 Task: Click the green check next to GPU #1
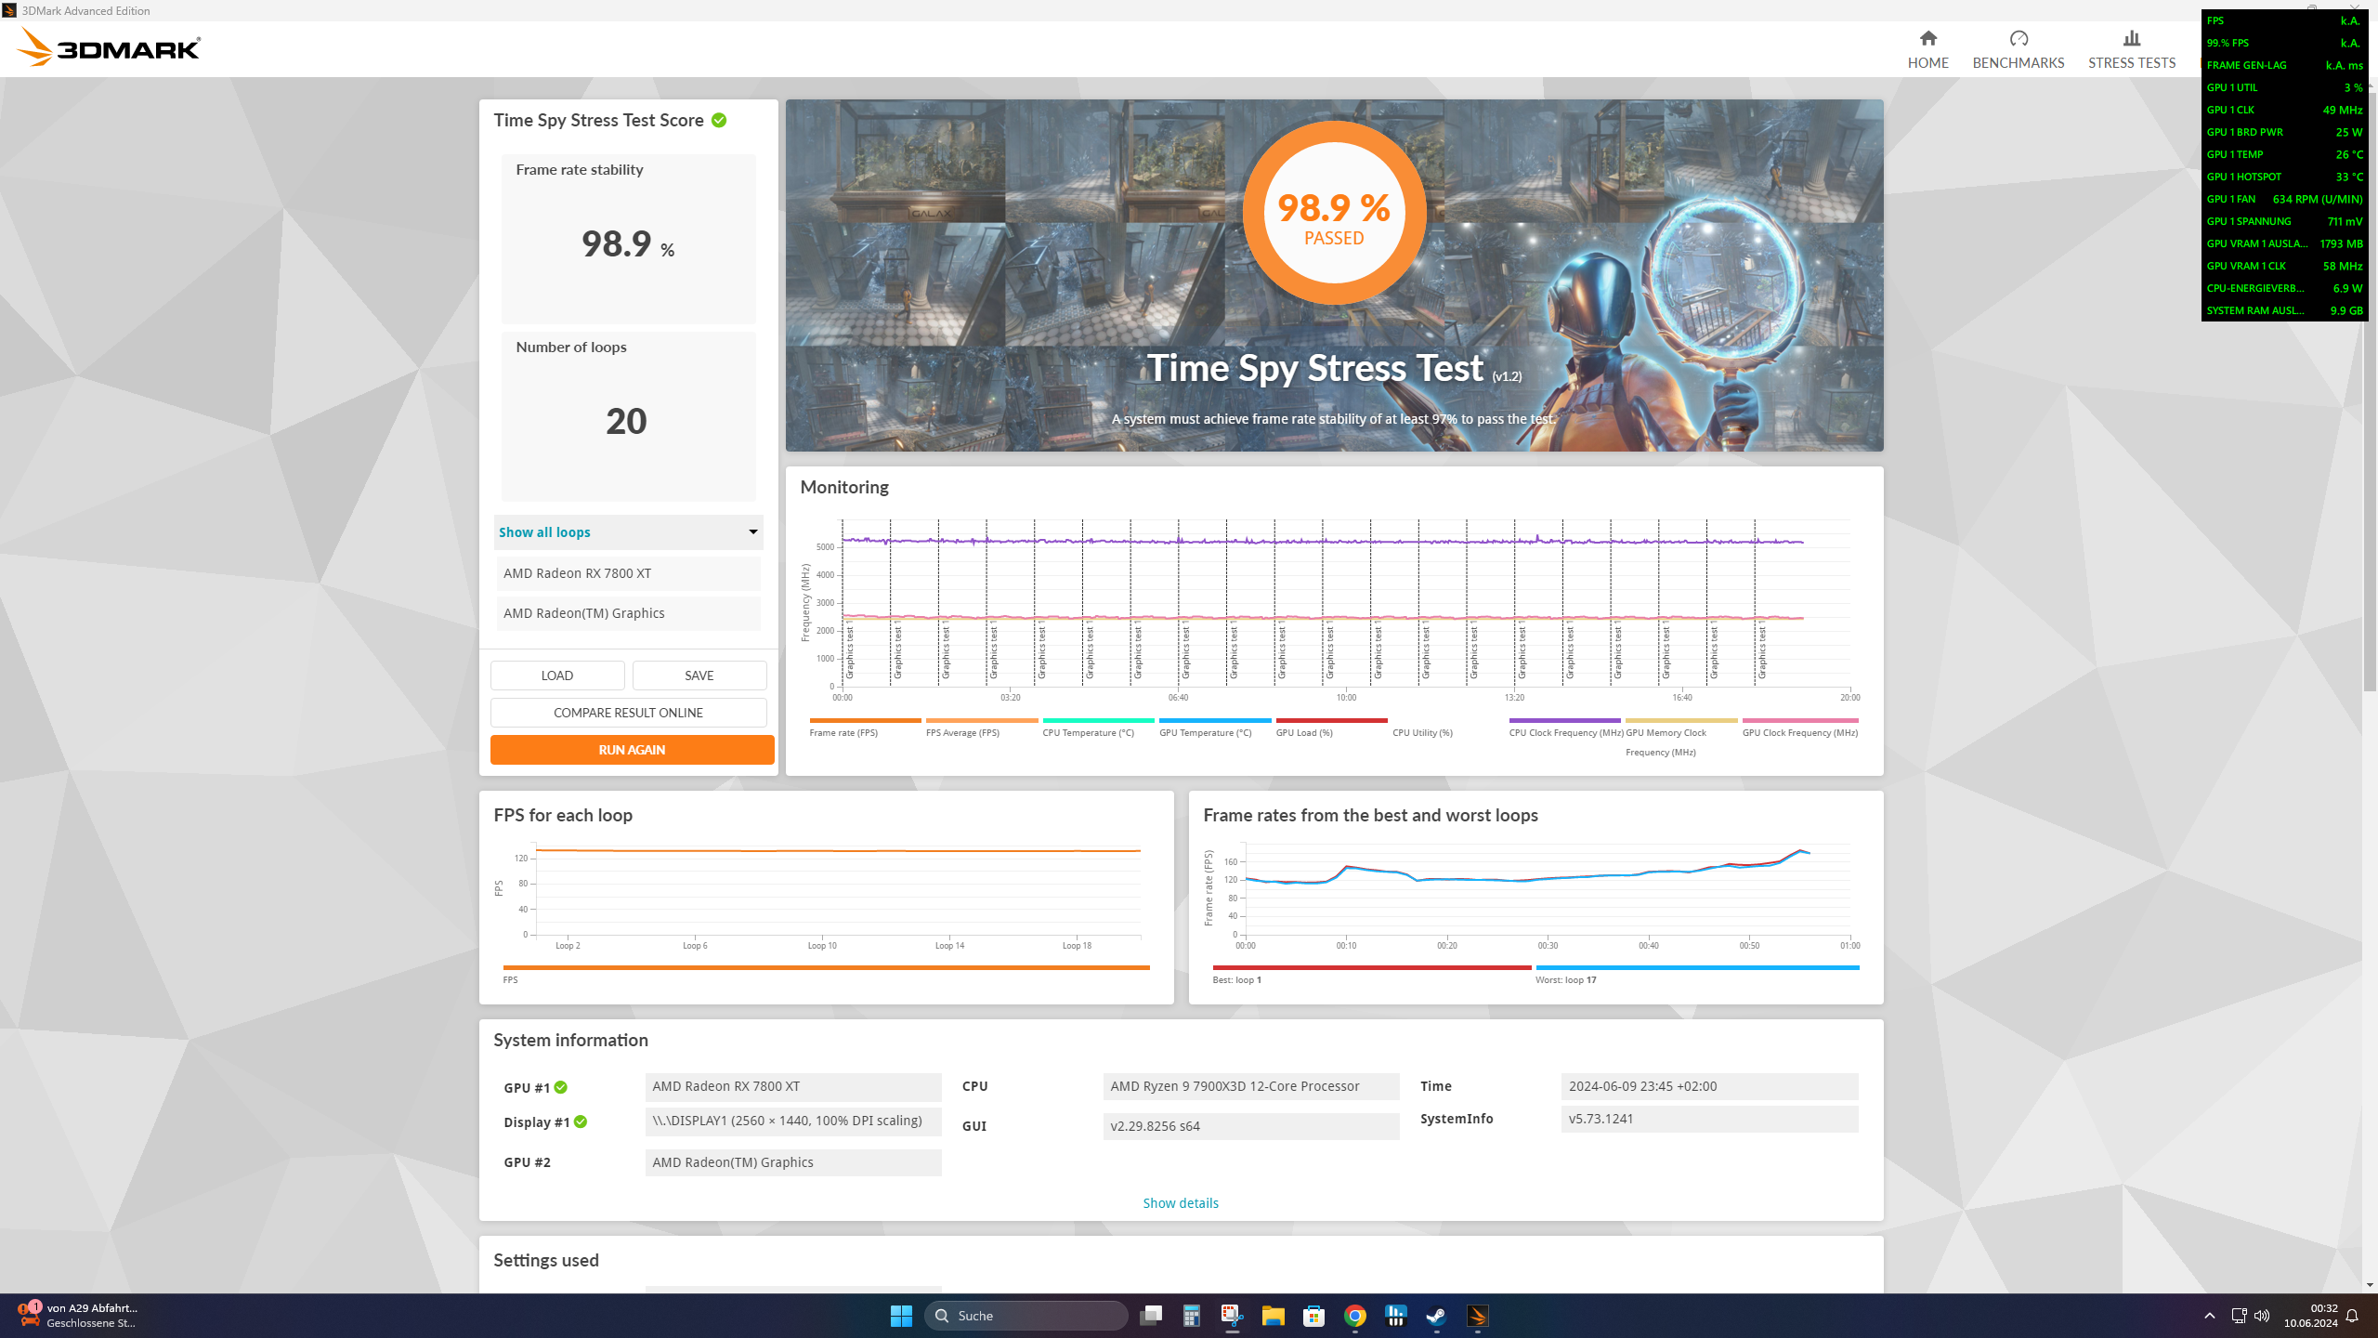click(561, 1087)
